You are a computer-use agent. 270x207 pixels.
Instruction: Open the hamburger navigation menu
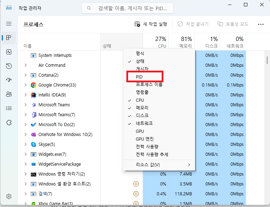9,24
